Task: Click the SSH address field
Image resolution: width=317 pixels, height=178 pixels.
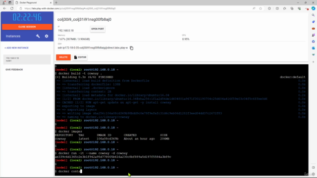Action: point(93,48)
